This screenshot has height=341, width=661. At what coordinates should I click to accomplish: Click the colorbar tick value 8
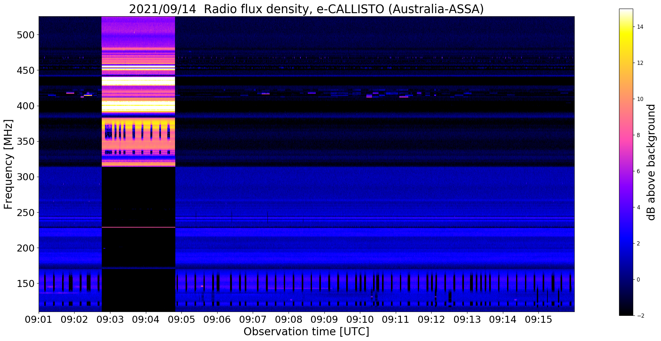639,135
